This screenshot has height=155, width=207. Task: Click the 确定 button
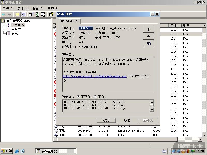click(x=106, y=120)
